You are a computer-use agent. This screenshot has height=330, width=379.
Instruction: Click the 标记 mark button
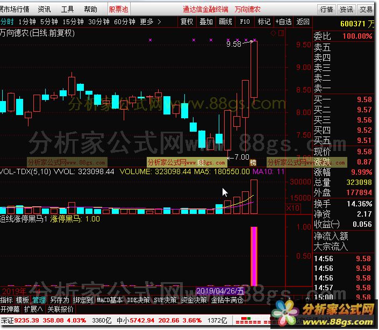point(264,21)
